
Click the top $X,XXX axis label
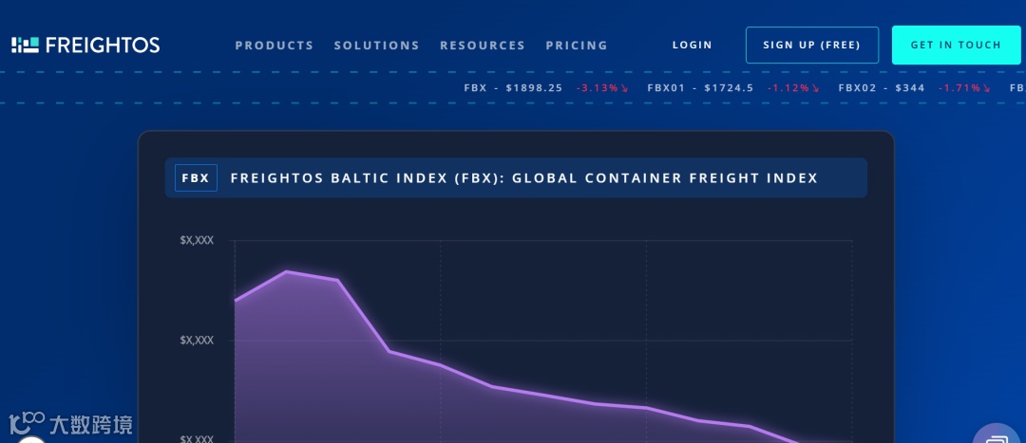pos(197,240)
